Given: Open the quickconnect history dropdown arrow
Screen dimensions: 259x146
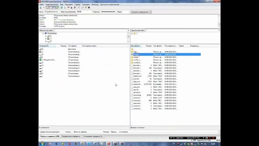Looking at the screenshot, I should 151,12.
